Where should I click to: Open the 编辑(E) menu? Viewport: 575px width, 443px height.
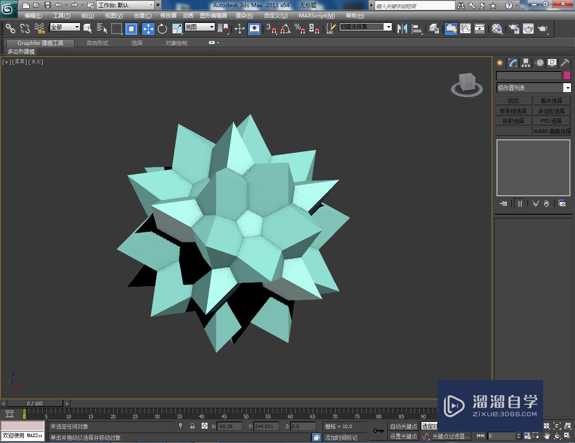pyautogui.click(x=33, y=16)
